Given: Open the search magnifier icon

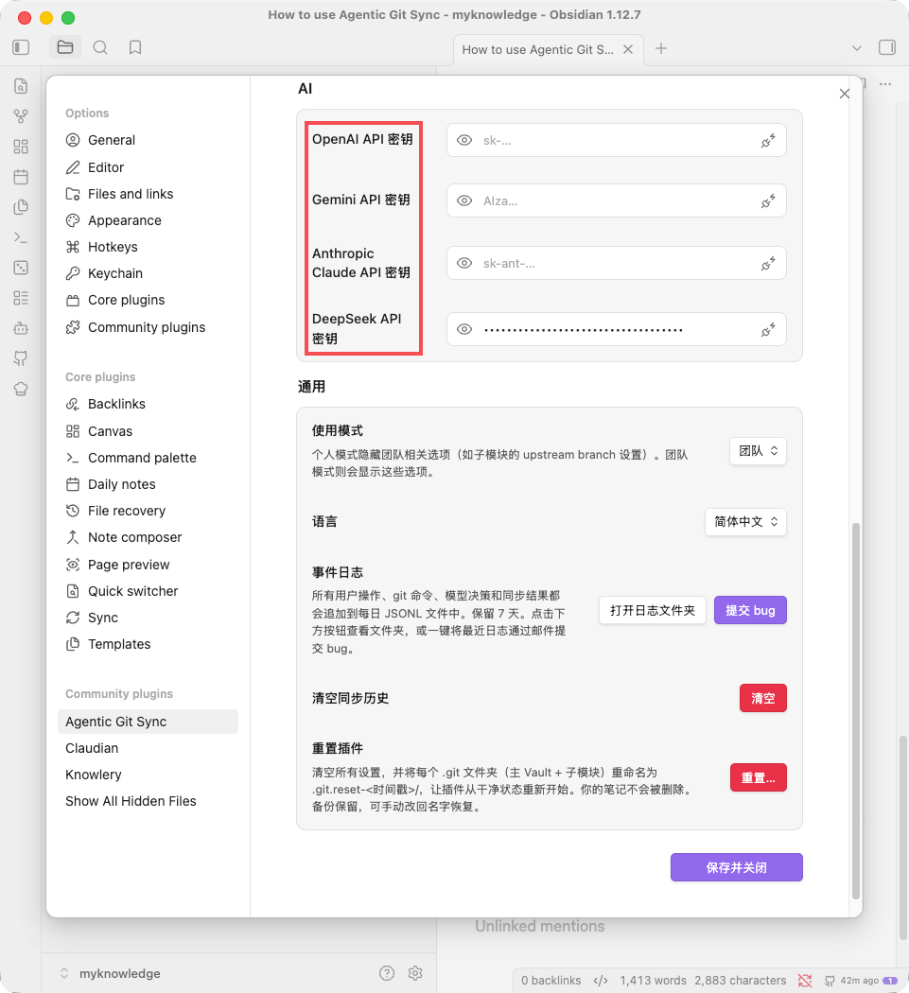Looking at the screenshot, I should click(100, 47).
